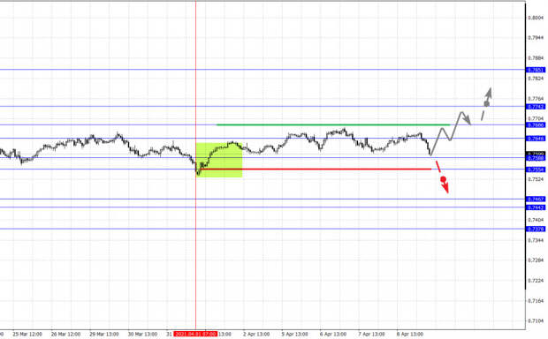This screenshot has width=548, height=339.
Task: Click the 0.7764 price axis value
Action: (536, 99)
